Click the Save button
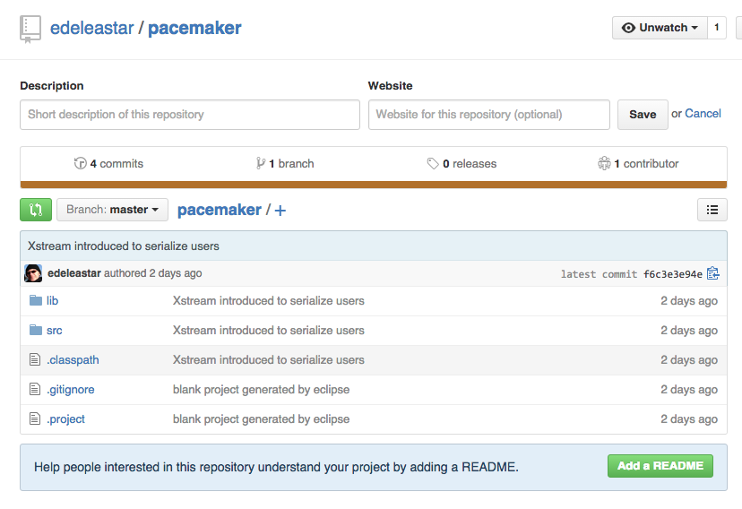Viewport: 742px width, 509px height. point(643,115)
